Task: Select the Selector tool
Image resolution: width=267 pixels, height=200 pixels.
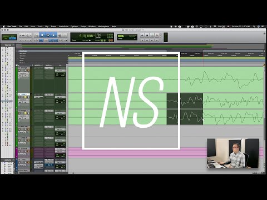Action: [48, 35]
